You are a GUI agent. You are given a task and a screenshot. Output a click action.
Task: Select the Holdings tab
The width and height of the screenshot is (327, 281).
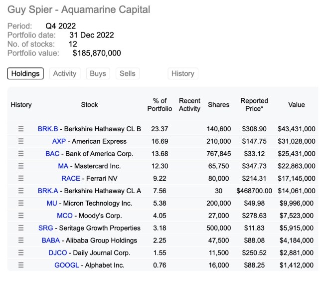click(25, 73)
